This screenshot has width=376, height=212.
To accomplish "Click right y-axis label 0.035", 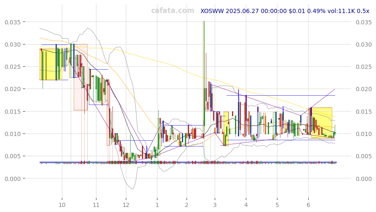I will [363, 22].
